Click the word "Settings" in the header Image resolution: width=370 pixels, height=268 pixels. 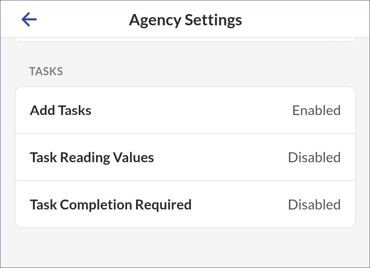213,20
